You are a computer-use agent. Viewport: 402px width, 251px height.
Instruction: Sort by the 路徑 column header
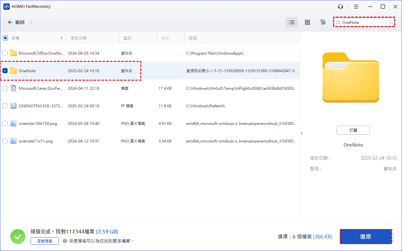193,38
